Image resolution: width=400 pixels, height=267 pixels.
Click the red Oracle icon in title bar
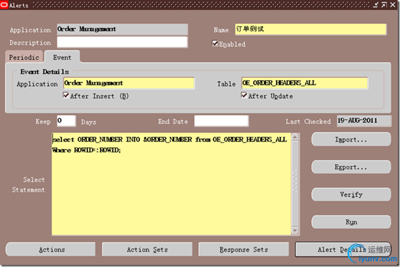coord(4,5)
